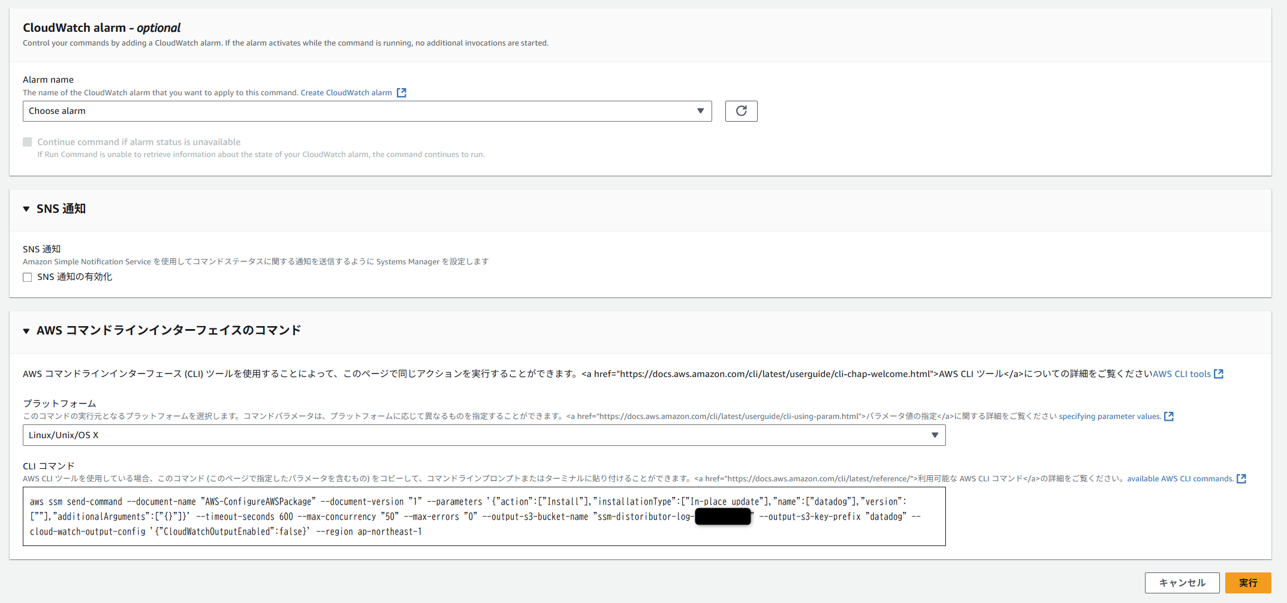Open the Linux/Unix/OS X platform dropdown
The height and width of the screenshot is (603, 1287).
click(484, 435)
